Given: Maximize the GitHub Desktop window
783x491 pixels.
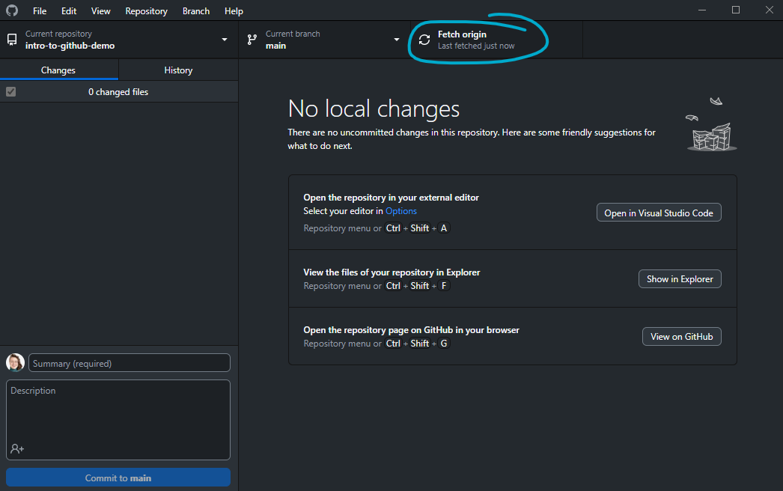Looking at the screenshot, I should tap(736, 10).
